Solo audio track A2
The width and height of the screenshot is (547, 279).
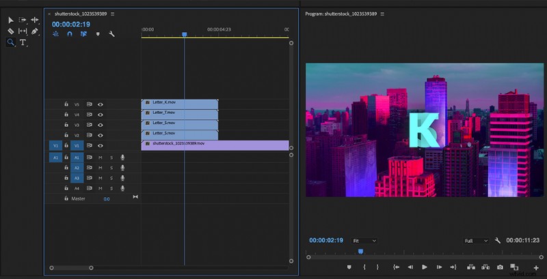pos(111,168)
